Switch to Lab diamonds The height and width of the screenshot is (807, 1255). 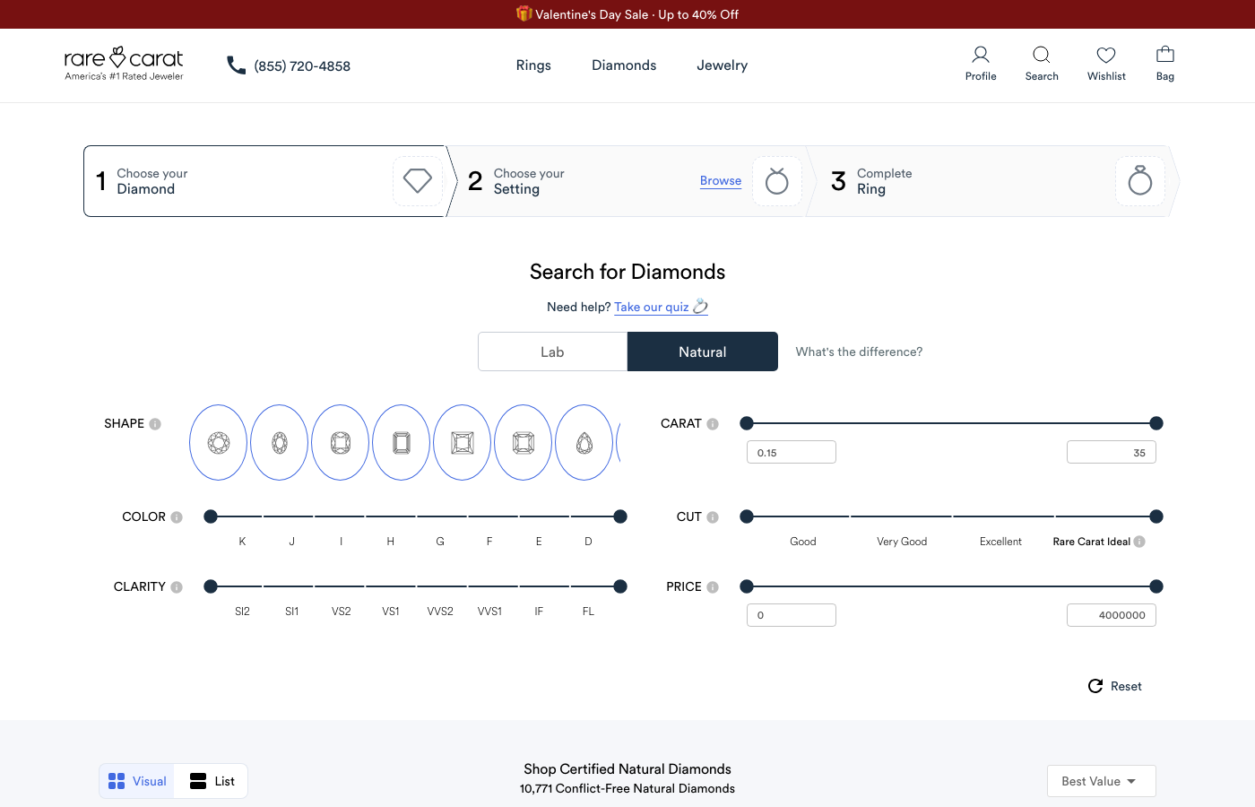(552, 351)
